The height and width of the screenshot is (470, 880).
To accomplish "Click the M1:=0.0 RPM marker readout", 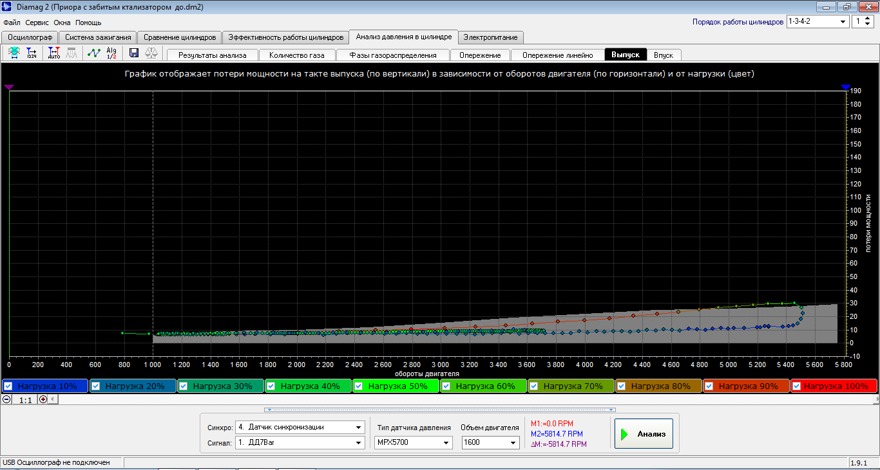I will (551, 424).
